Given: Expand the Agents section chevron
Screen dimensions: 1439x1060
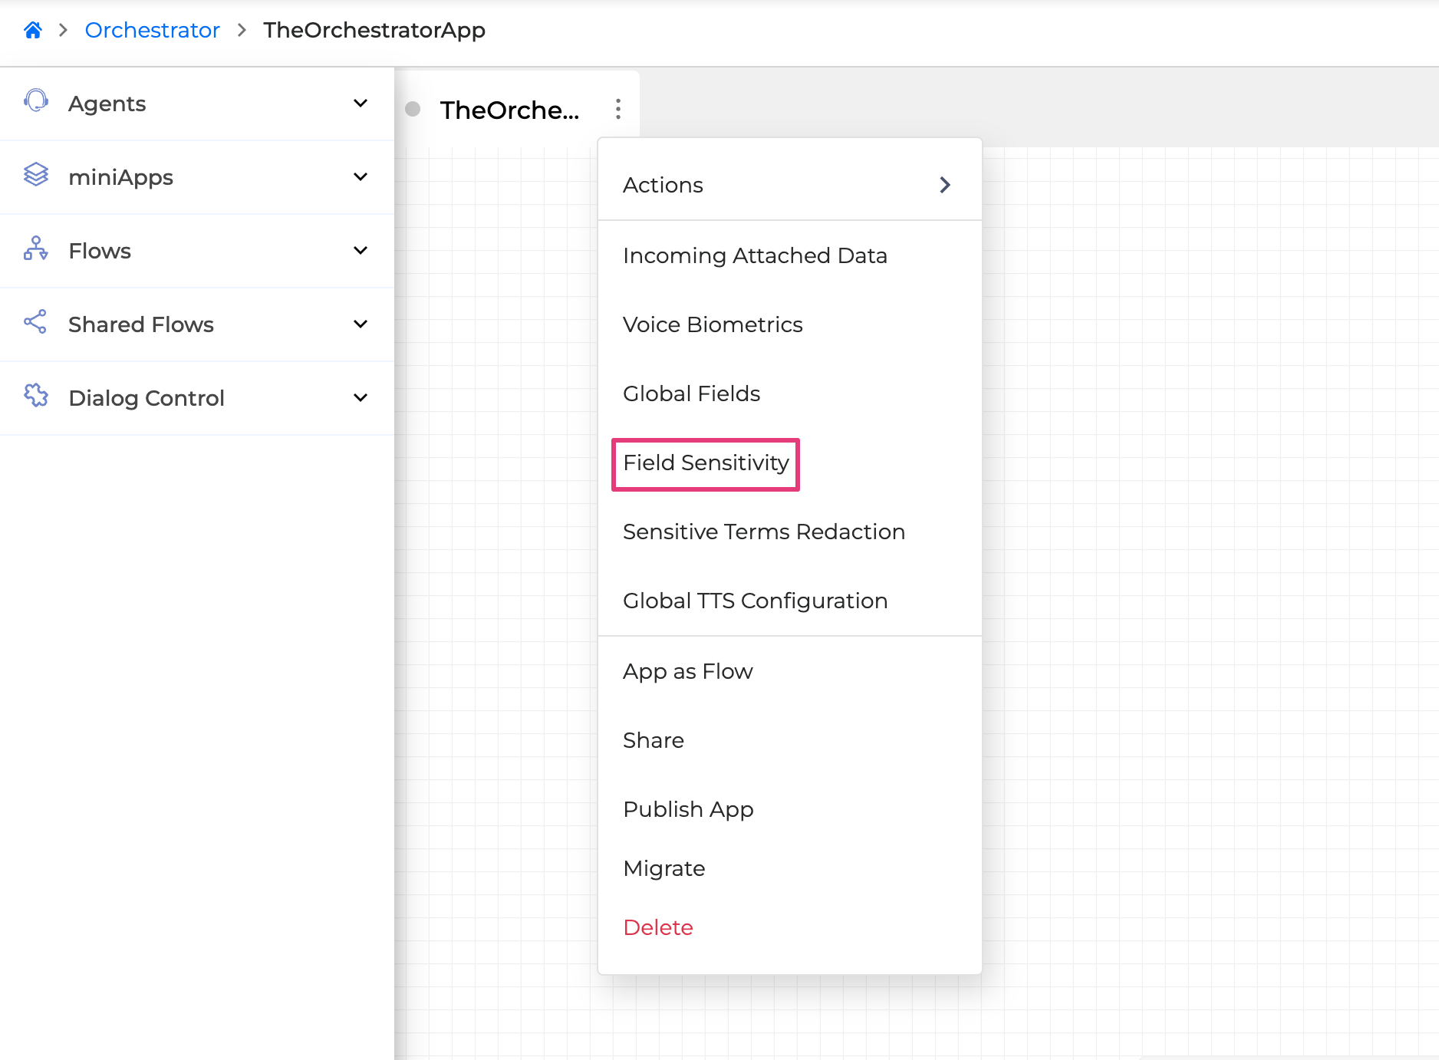Looking at the screenshot, I should pyautogui.click(x=361, y=104).
